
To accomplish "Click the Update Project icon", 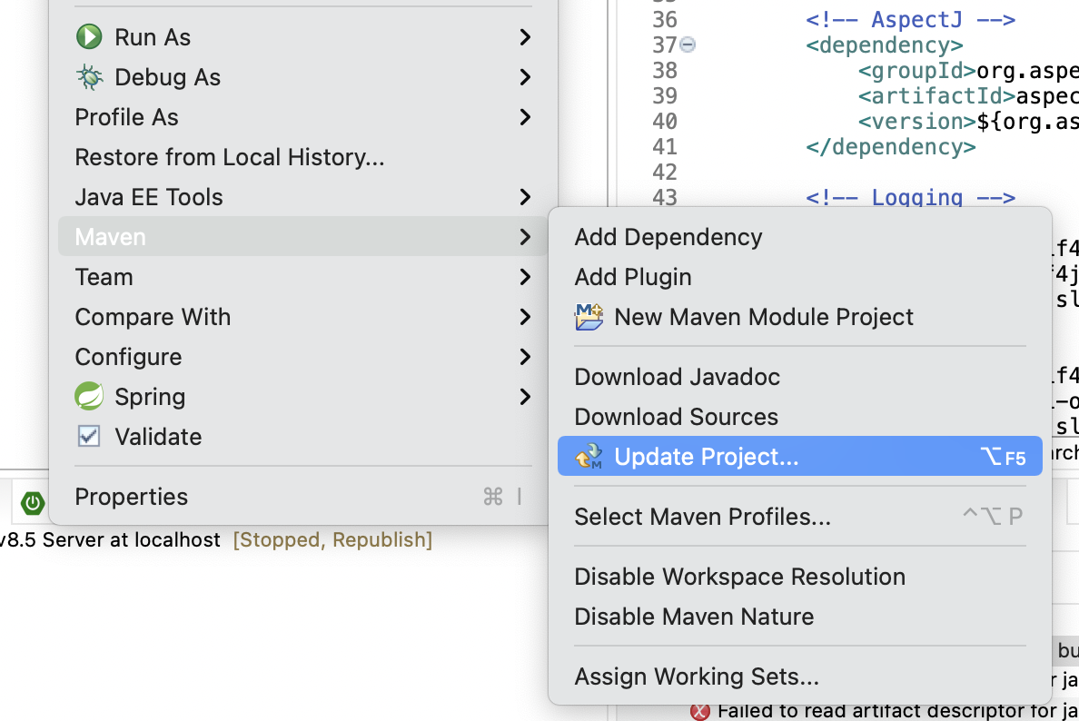I will tap(589, 456).
